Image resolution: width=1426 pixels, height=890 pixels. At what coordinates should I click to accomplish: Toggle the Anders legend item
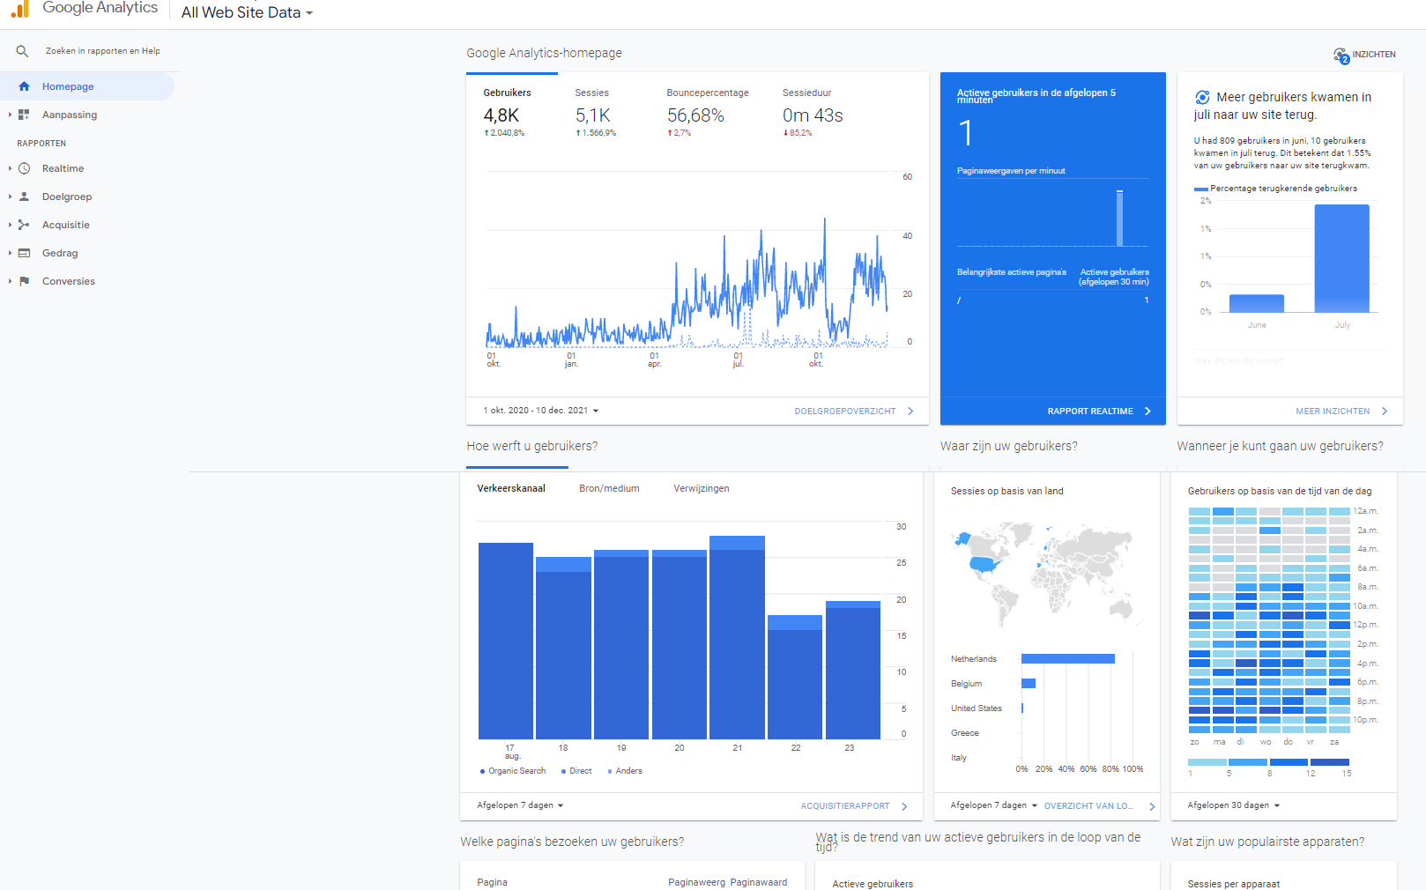click(x=625, y=771)
